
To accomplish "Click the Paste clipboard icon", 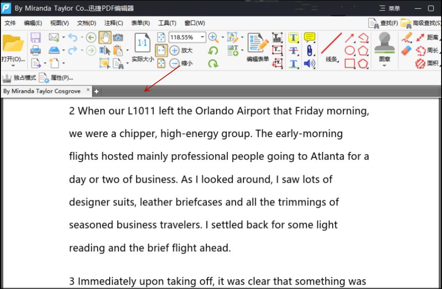I will click(118, 50).
